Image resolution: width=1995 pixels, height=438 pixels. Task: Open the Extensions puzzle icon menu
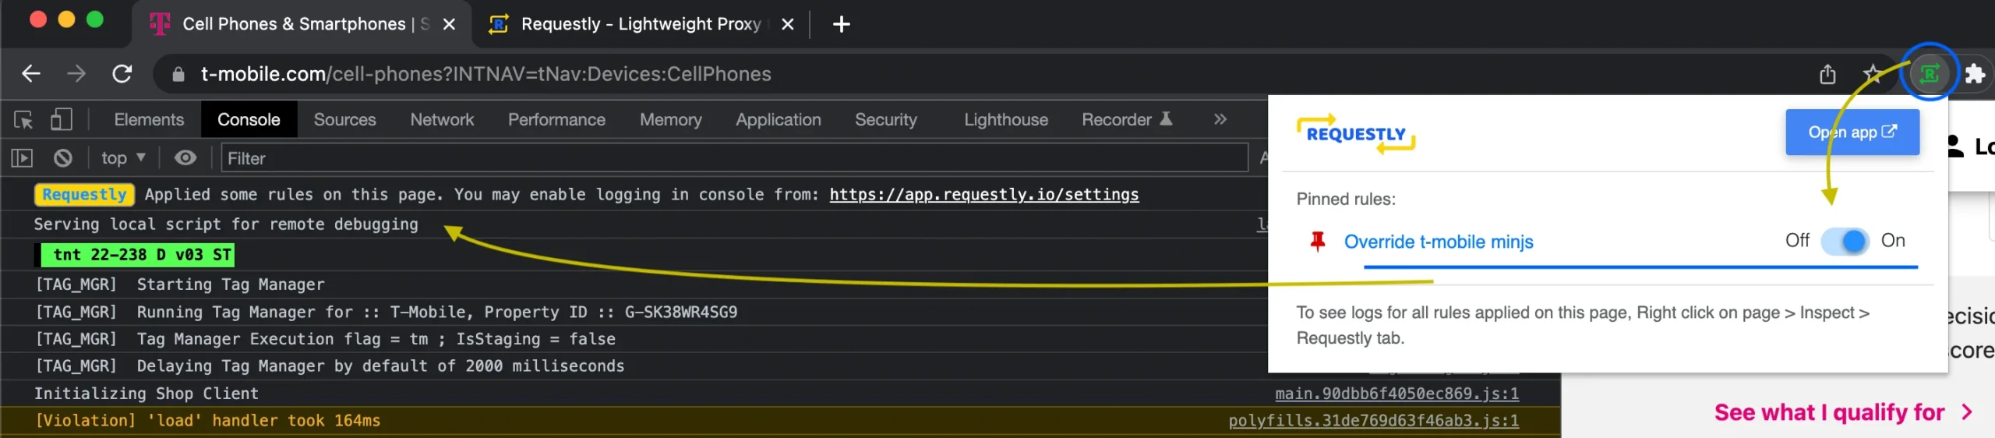tap(1975, 74)
